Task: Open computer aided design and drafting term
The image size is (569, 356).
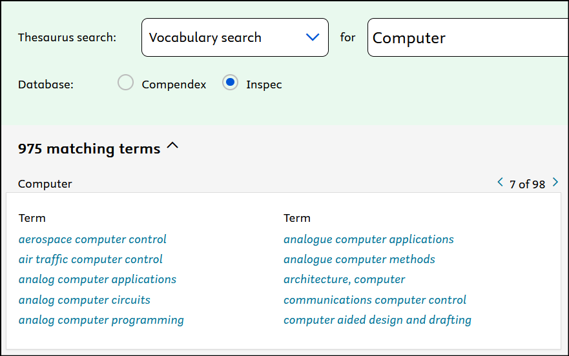Action: (377, 320)
